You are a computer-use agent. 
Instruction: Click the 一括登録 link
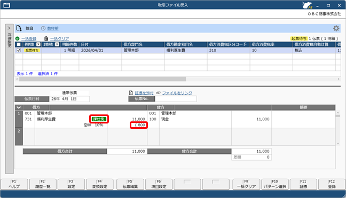click(x=29, y=39)
